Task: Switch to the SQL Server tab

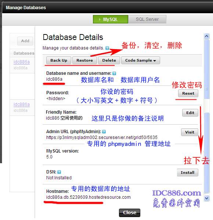Action: point(147,19)
